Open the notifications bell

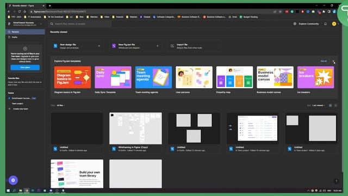point(325,24)
